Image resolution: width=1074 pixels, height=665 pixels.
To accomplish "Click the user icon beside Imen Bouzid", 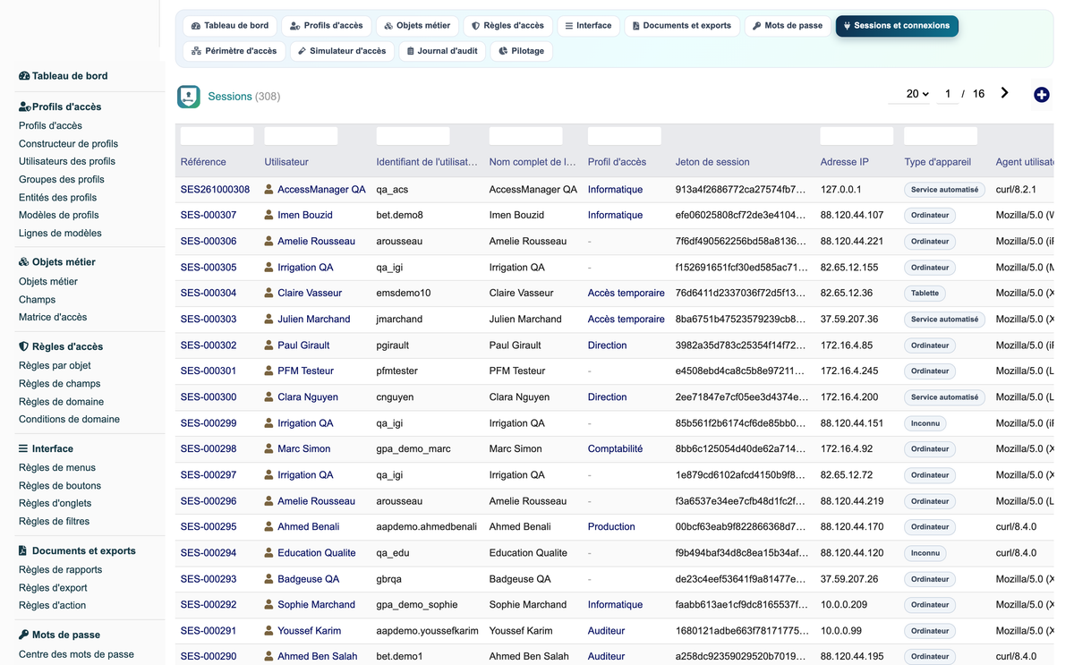I will [268, 215].
